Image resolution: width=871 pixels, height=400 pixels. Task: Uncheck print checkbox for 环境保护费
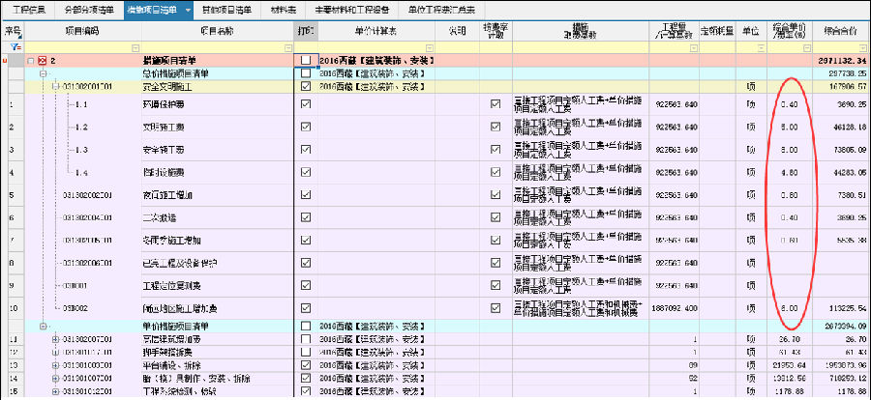tap(306, 104)
